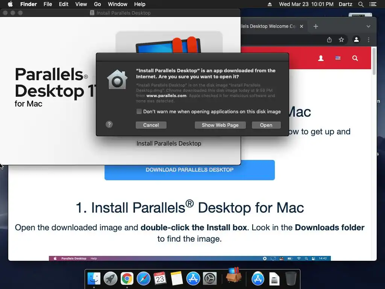The image size is (385, 289).
Task: Open Spotlight search in menu bar
Action: (361, 4)
